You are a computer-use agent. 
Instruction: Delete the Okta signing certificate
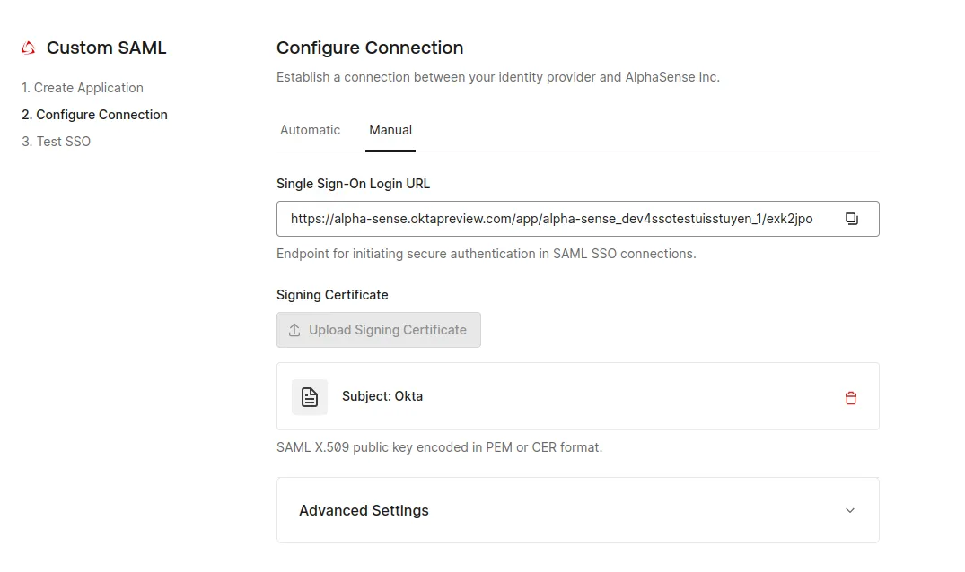click(x=850, y=397)
